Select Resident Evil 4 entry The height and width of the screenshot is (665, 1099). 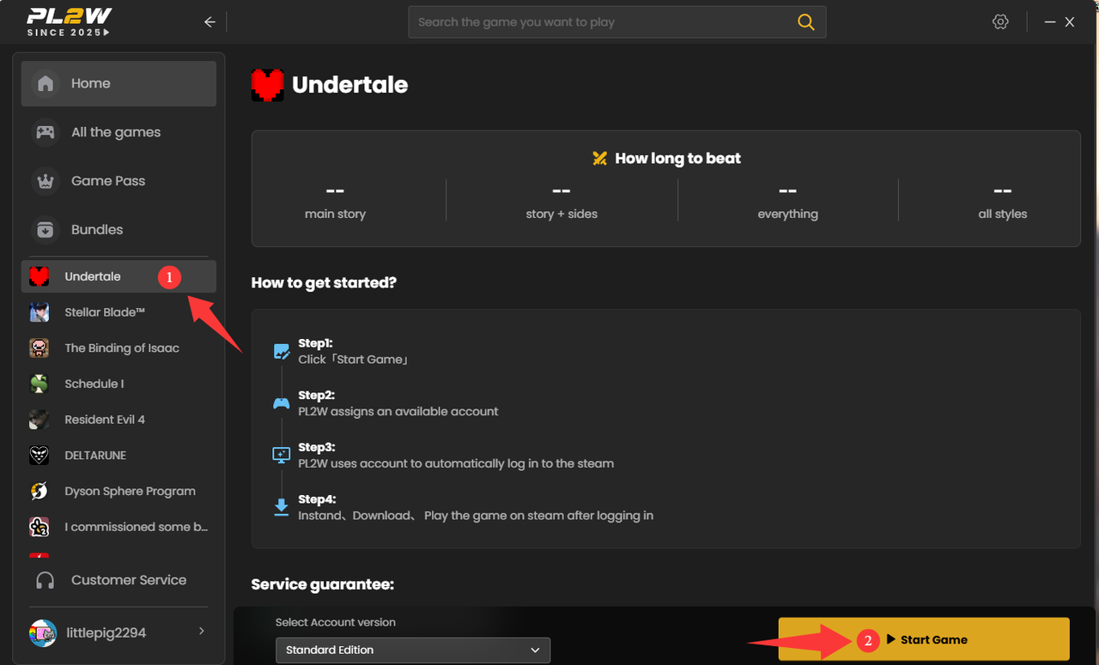[x=118, y=420]
